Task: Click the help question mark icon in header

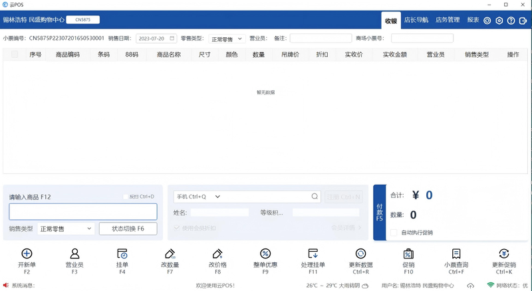Action: coord(511,21)
